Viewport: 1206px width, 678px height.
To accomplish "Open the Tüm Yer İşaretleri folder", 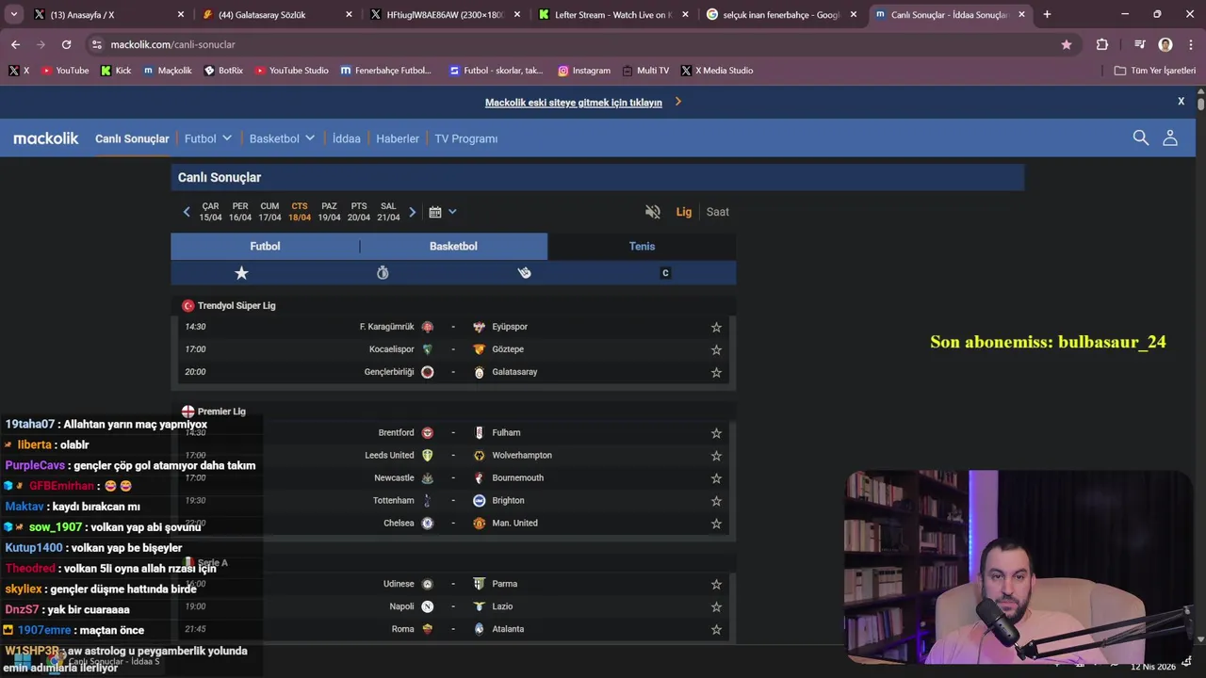I will click(x=1155, y=71).
